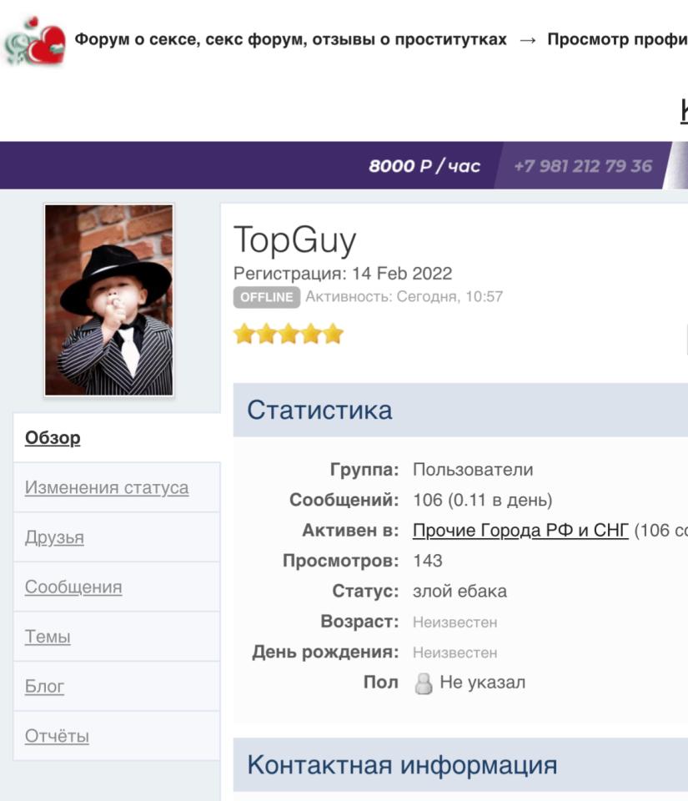Click the 8000 Р / час banner
Image resolution: width=688 pixels, height=801 pixels.
click(424, 165)
